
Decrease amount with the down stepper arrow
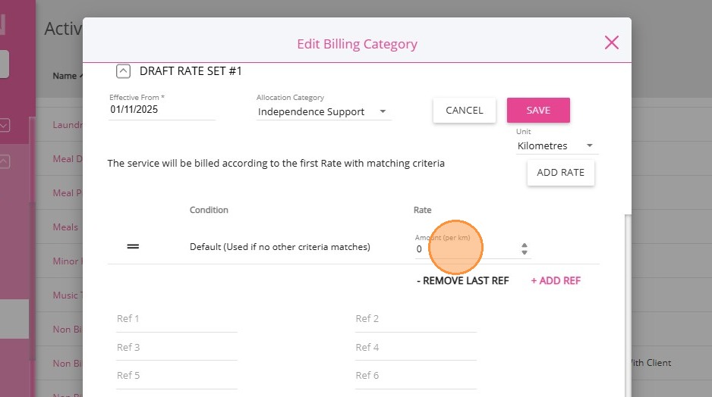tap(525, 252)
